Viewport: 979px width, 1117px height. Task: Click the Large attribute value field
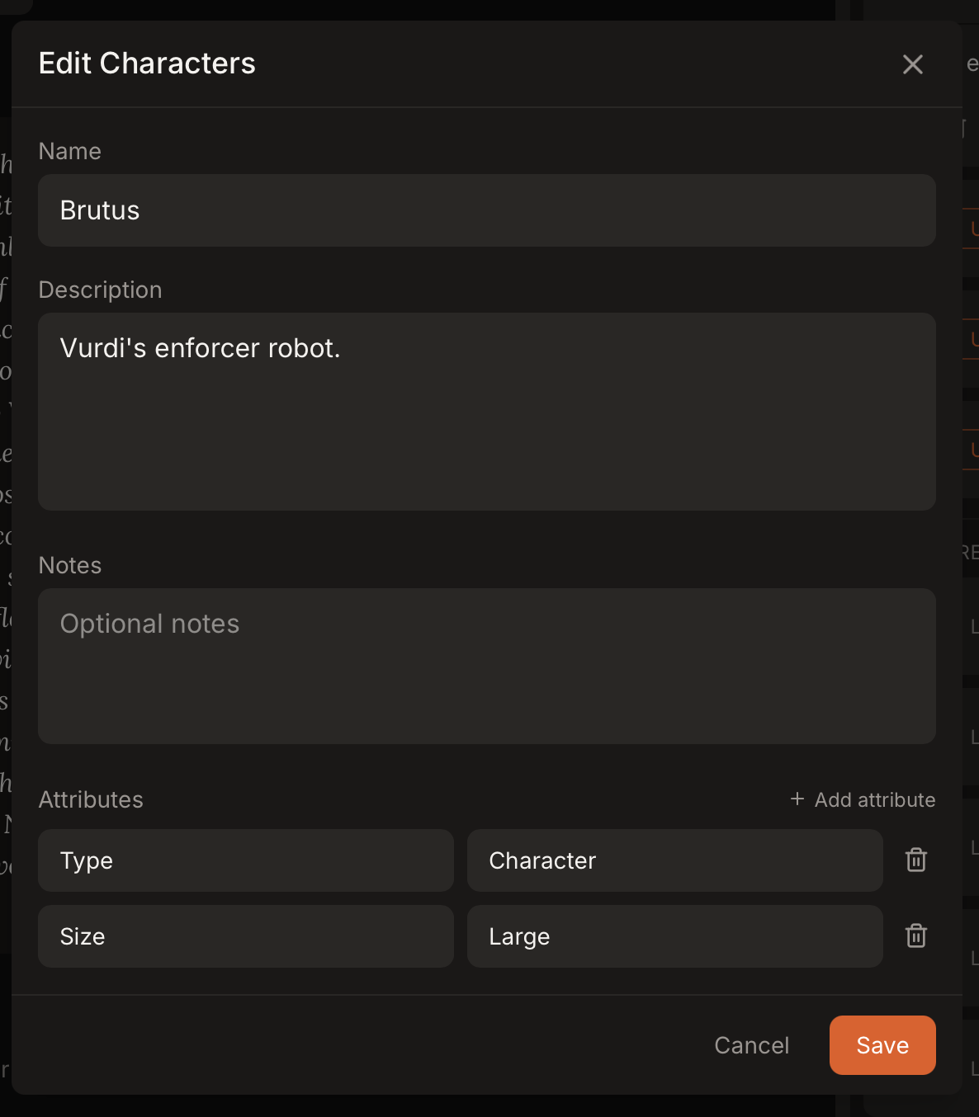point(674,936)
